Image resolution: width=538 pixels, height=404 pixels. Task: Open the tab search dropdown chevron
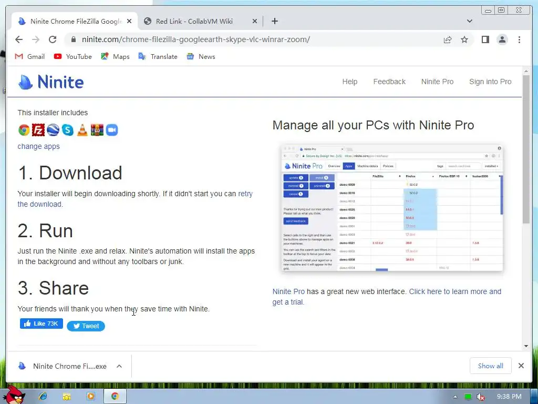pyautogui.click(x=470, y=21)
